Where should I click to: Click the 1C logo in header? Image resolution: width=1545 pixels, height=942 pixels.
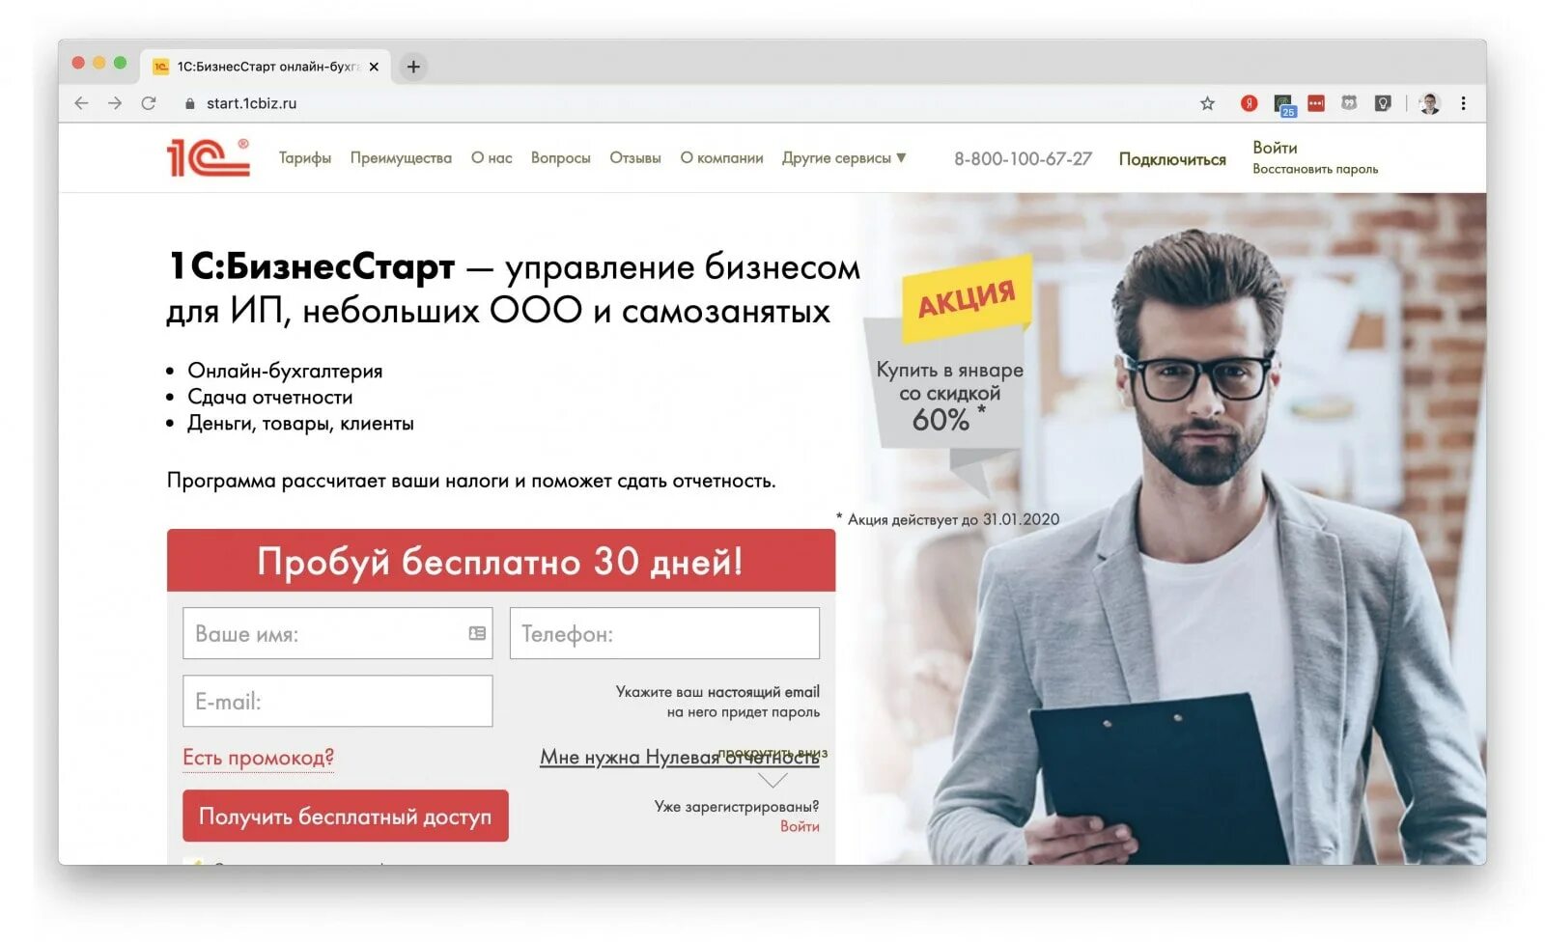(208, 157)
